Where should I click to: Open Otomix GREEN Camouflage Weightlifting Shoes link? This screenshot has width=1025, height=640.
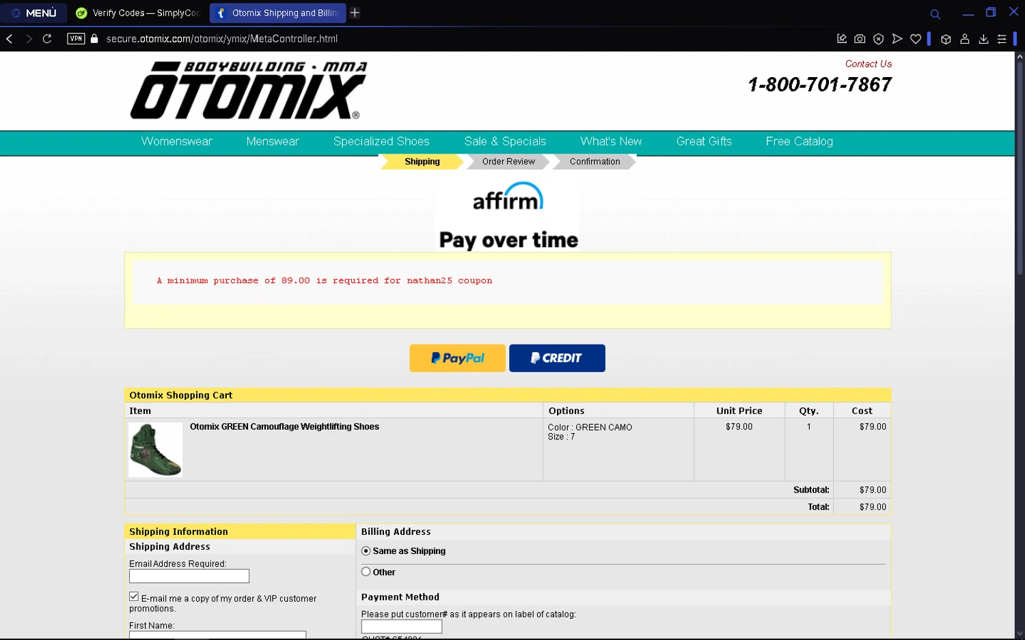tap(284, 427)
